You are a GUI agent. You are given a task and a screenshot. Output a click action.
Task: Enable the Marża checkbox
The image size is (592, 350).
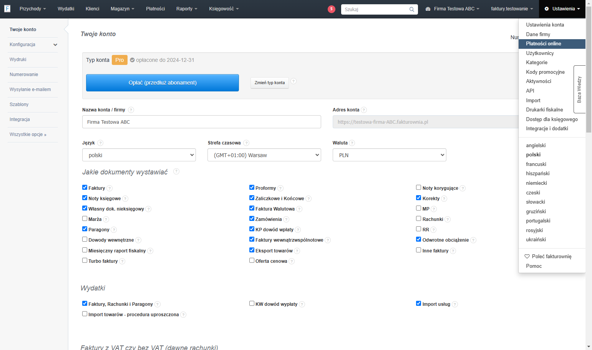(x=85, y=219)
